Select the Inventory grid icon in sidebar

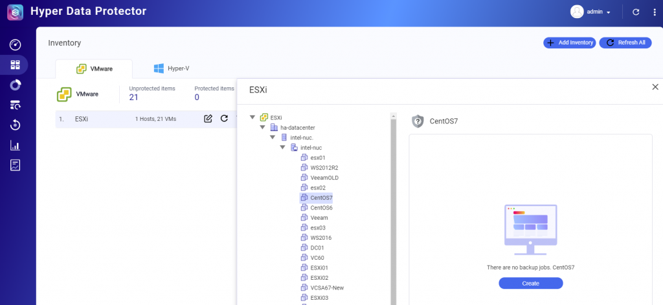coord(16,65)
